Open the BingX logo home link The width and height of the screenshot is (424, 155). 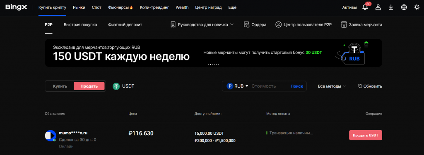pyautogui.click(x=16, y=7)
